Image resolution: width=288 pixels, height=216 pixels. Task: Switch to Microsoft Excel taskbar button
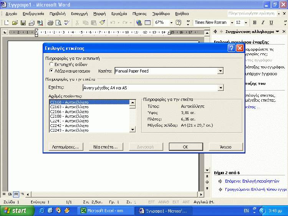(x=106, y=211)
